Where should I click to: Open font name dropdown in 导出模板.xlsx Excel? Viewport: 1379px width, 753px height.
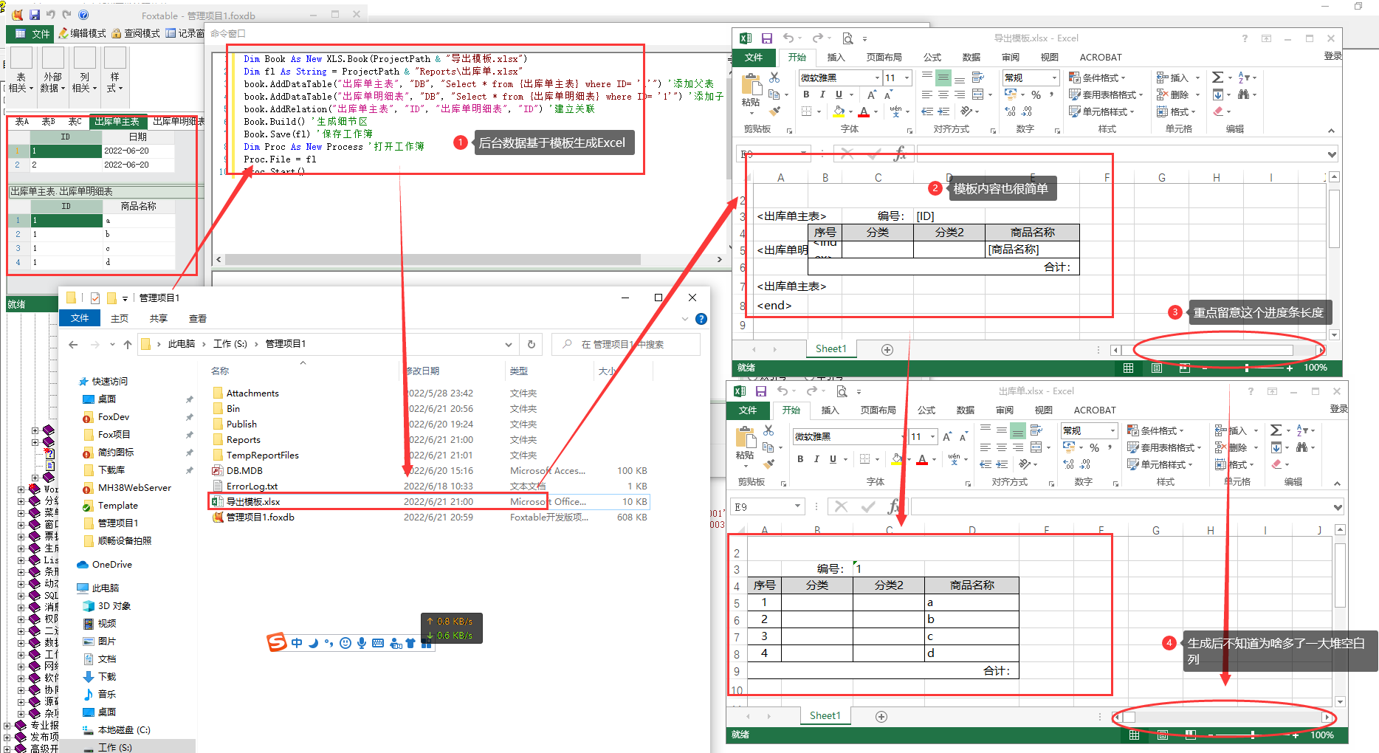[877, 78]
